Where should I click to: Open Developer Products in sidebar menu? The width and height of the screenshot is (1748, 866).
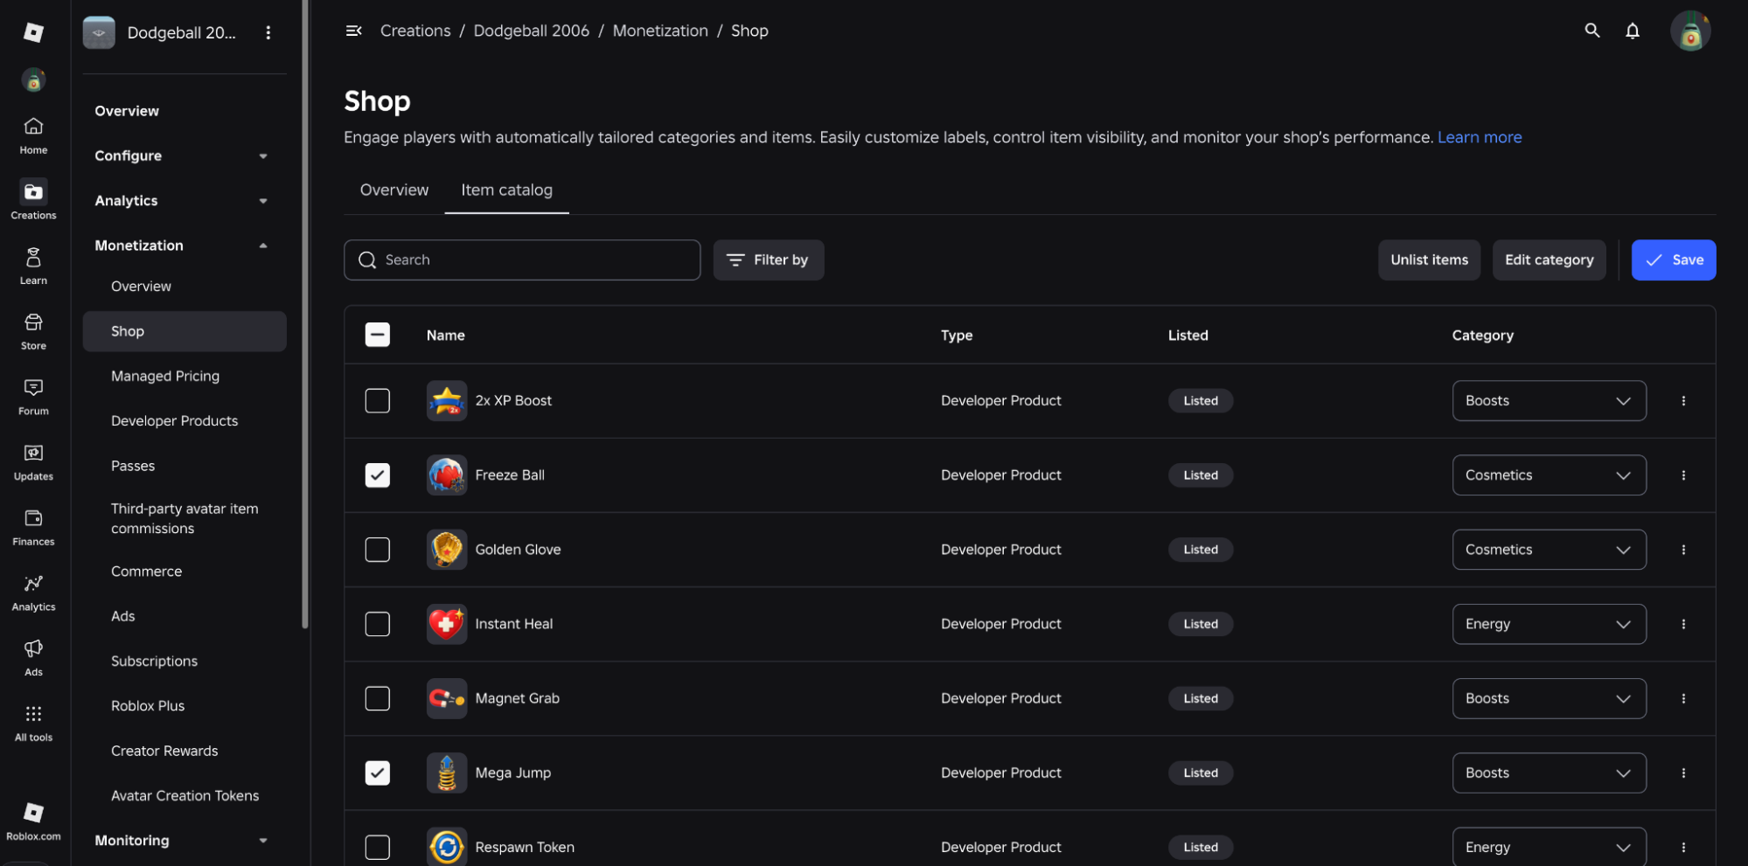point(175,421)
